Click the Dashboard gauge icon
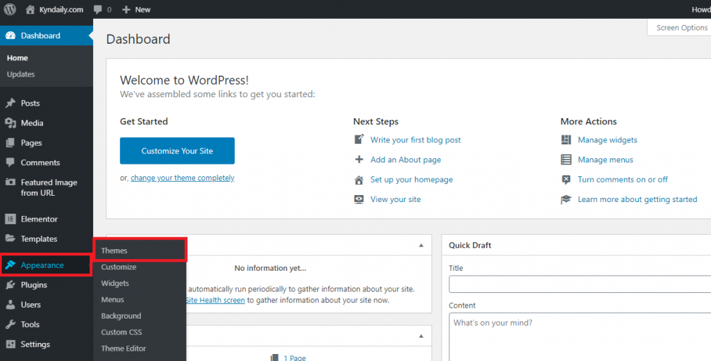 pos(10,36)
